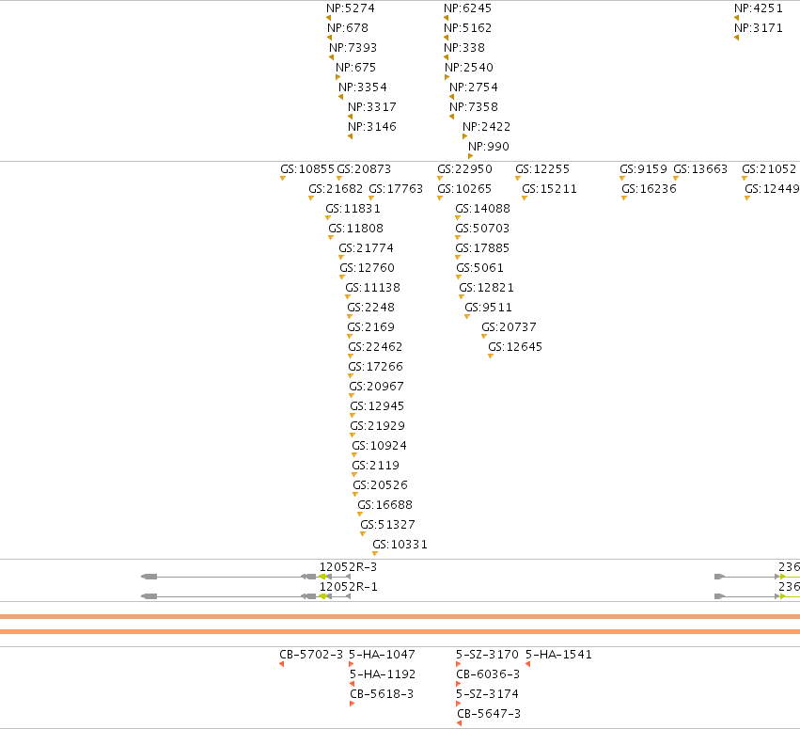Viewport: 800px width, 729px height.
Task: Click the GS:10855 feature
Action: 307,169
